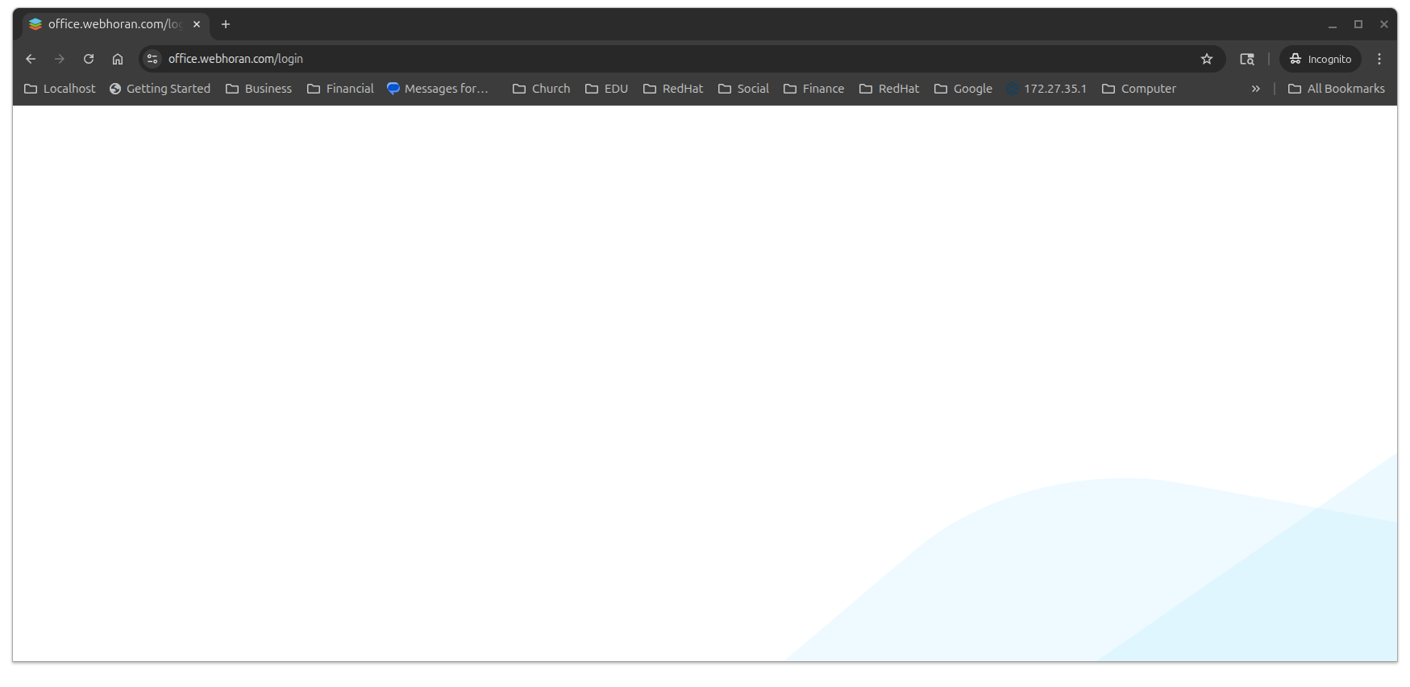Show hidden bookmarks with double chevron
Viewport: 1410px width, 687px height.
(1255, 89)
